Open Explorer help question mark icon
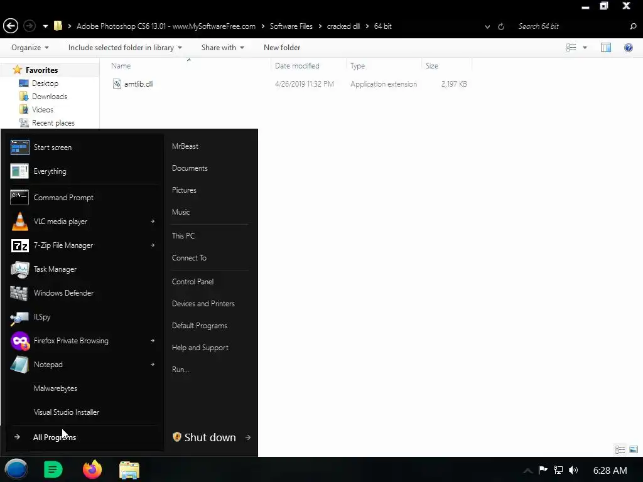This screenshot has height=482, width=643. click(x=628, y=48)
